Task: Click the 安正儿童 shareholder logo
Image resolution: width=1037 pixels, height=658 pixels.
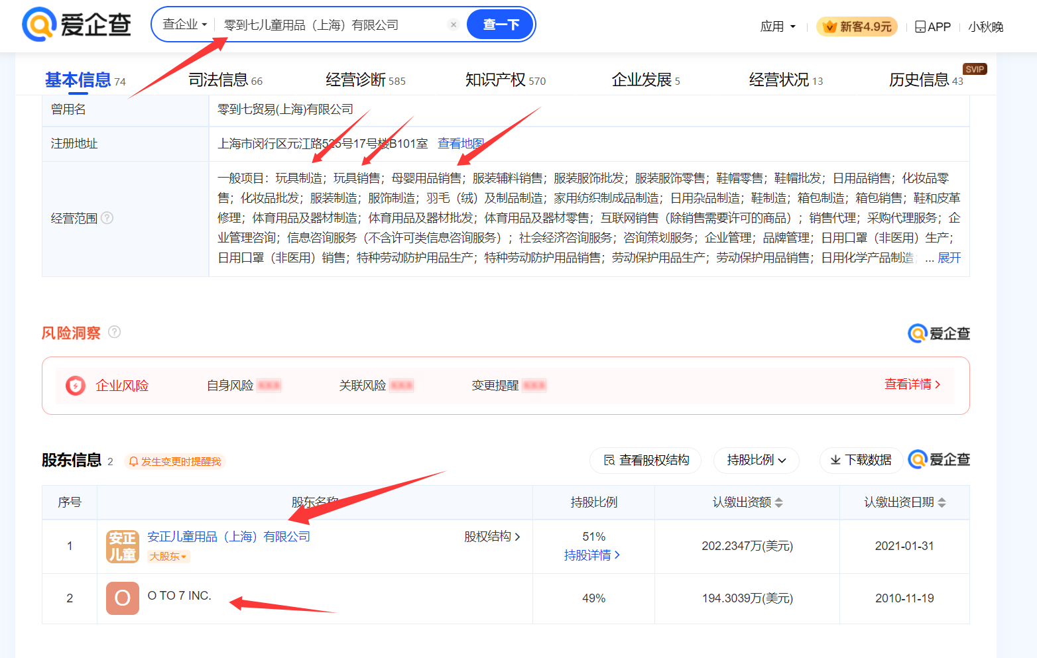Action: pyautogui.click(x=123, y=546)
